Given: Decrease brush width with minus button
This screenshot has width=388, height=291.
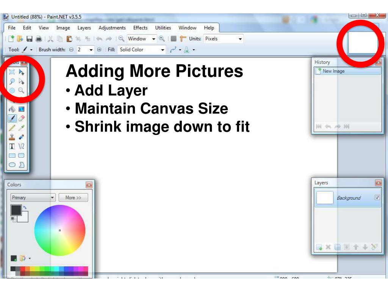Looking at the screenshot, I should click(x=71, y=50).
